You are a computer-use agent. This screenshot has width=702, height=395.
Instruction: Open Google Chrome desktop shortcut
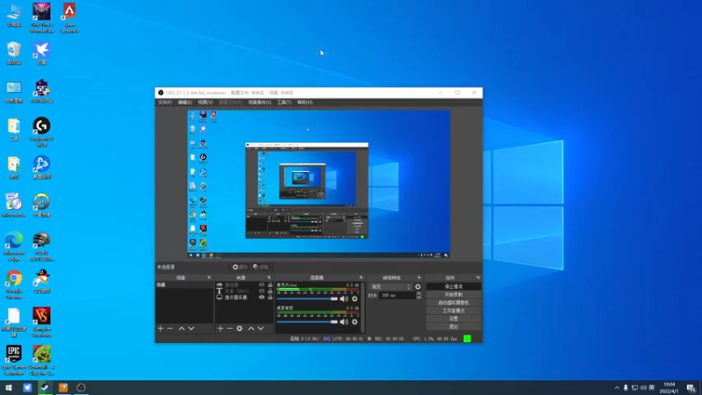point(14,284)
